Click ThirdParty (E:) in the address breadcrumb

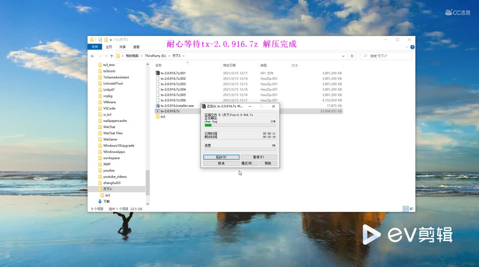[x=155, y=56]
